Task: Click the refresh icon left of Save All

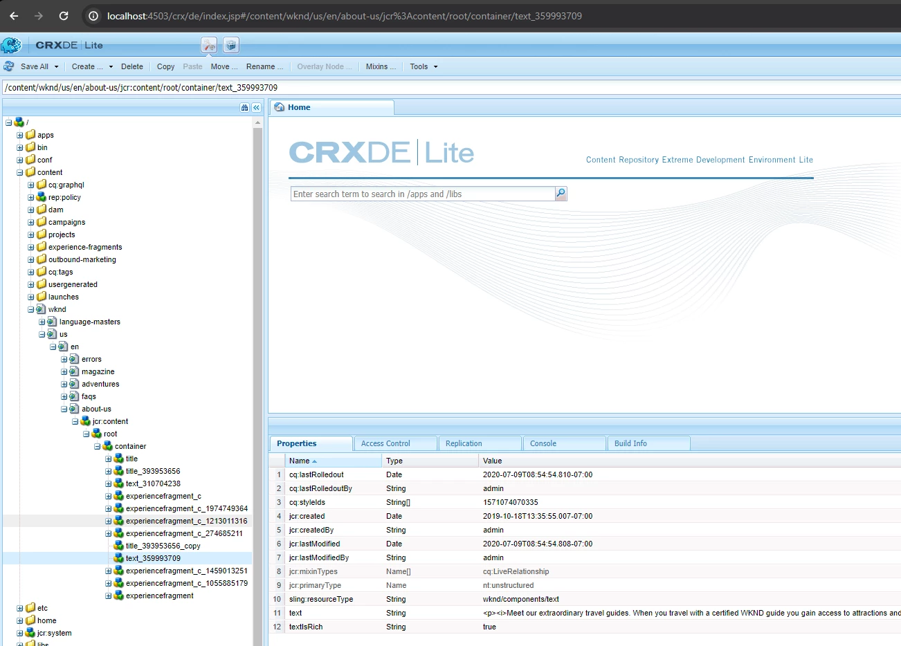Action: (x=9, y=66)
